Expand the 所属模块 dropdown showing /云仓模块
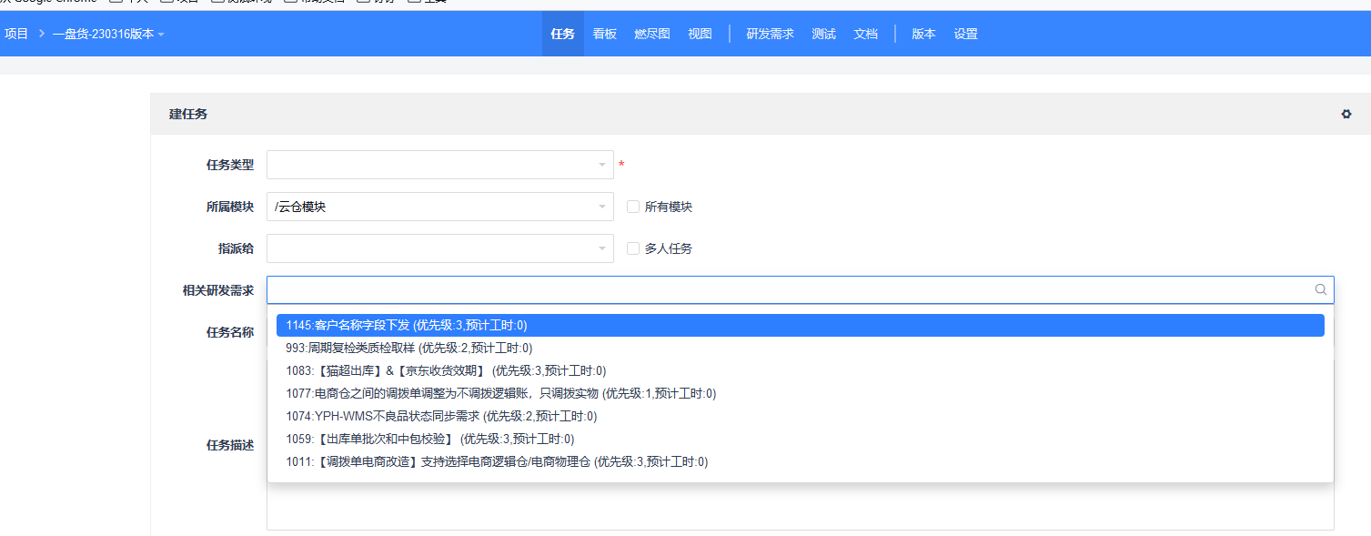This screenshot has height=536, width=1371. point(439,207)
